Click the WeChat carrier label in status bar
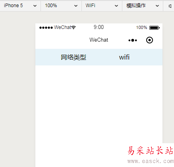The width and height of the screenshot is (174, 167). point(62,27)
